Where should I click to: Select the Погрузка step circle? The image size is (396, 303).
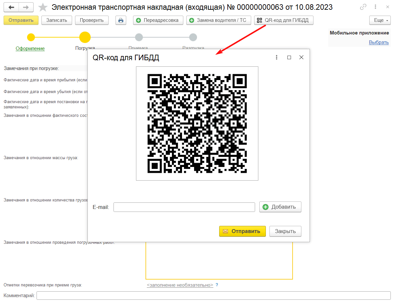[85, 37]
